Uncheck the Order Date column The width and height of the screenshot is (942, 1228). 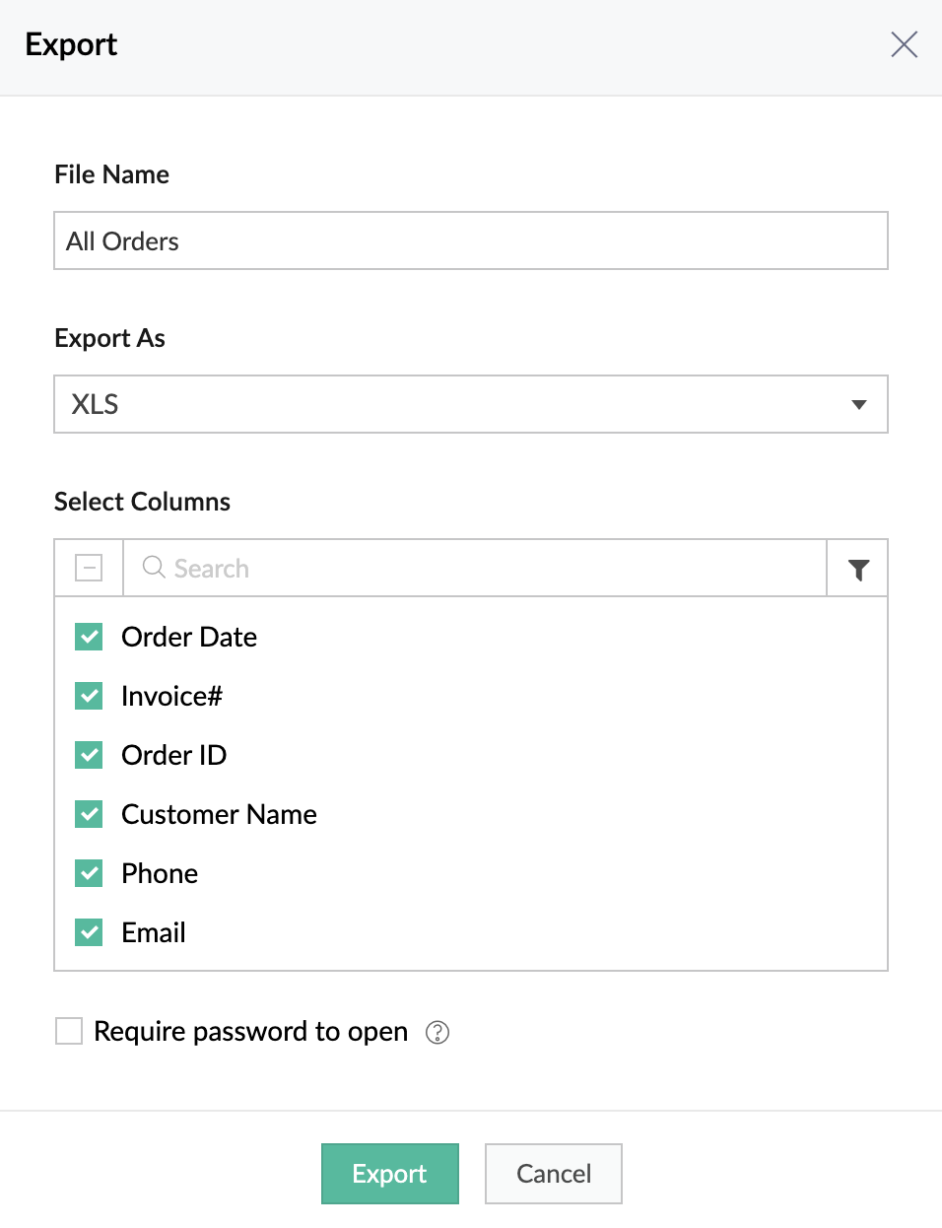click(89, 637)
